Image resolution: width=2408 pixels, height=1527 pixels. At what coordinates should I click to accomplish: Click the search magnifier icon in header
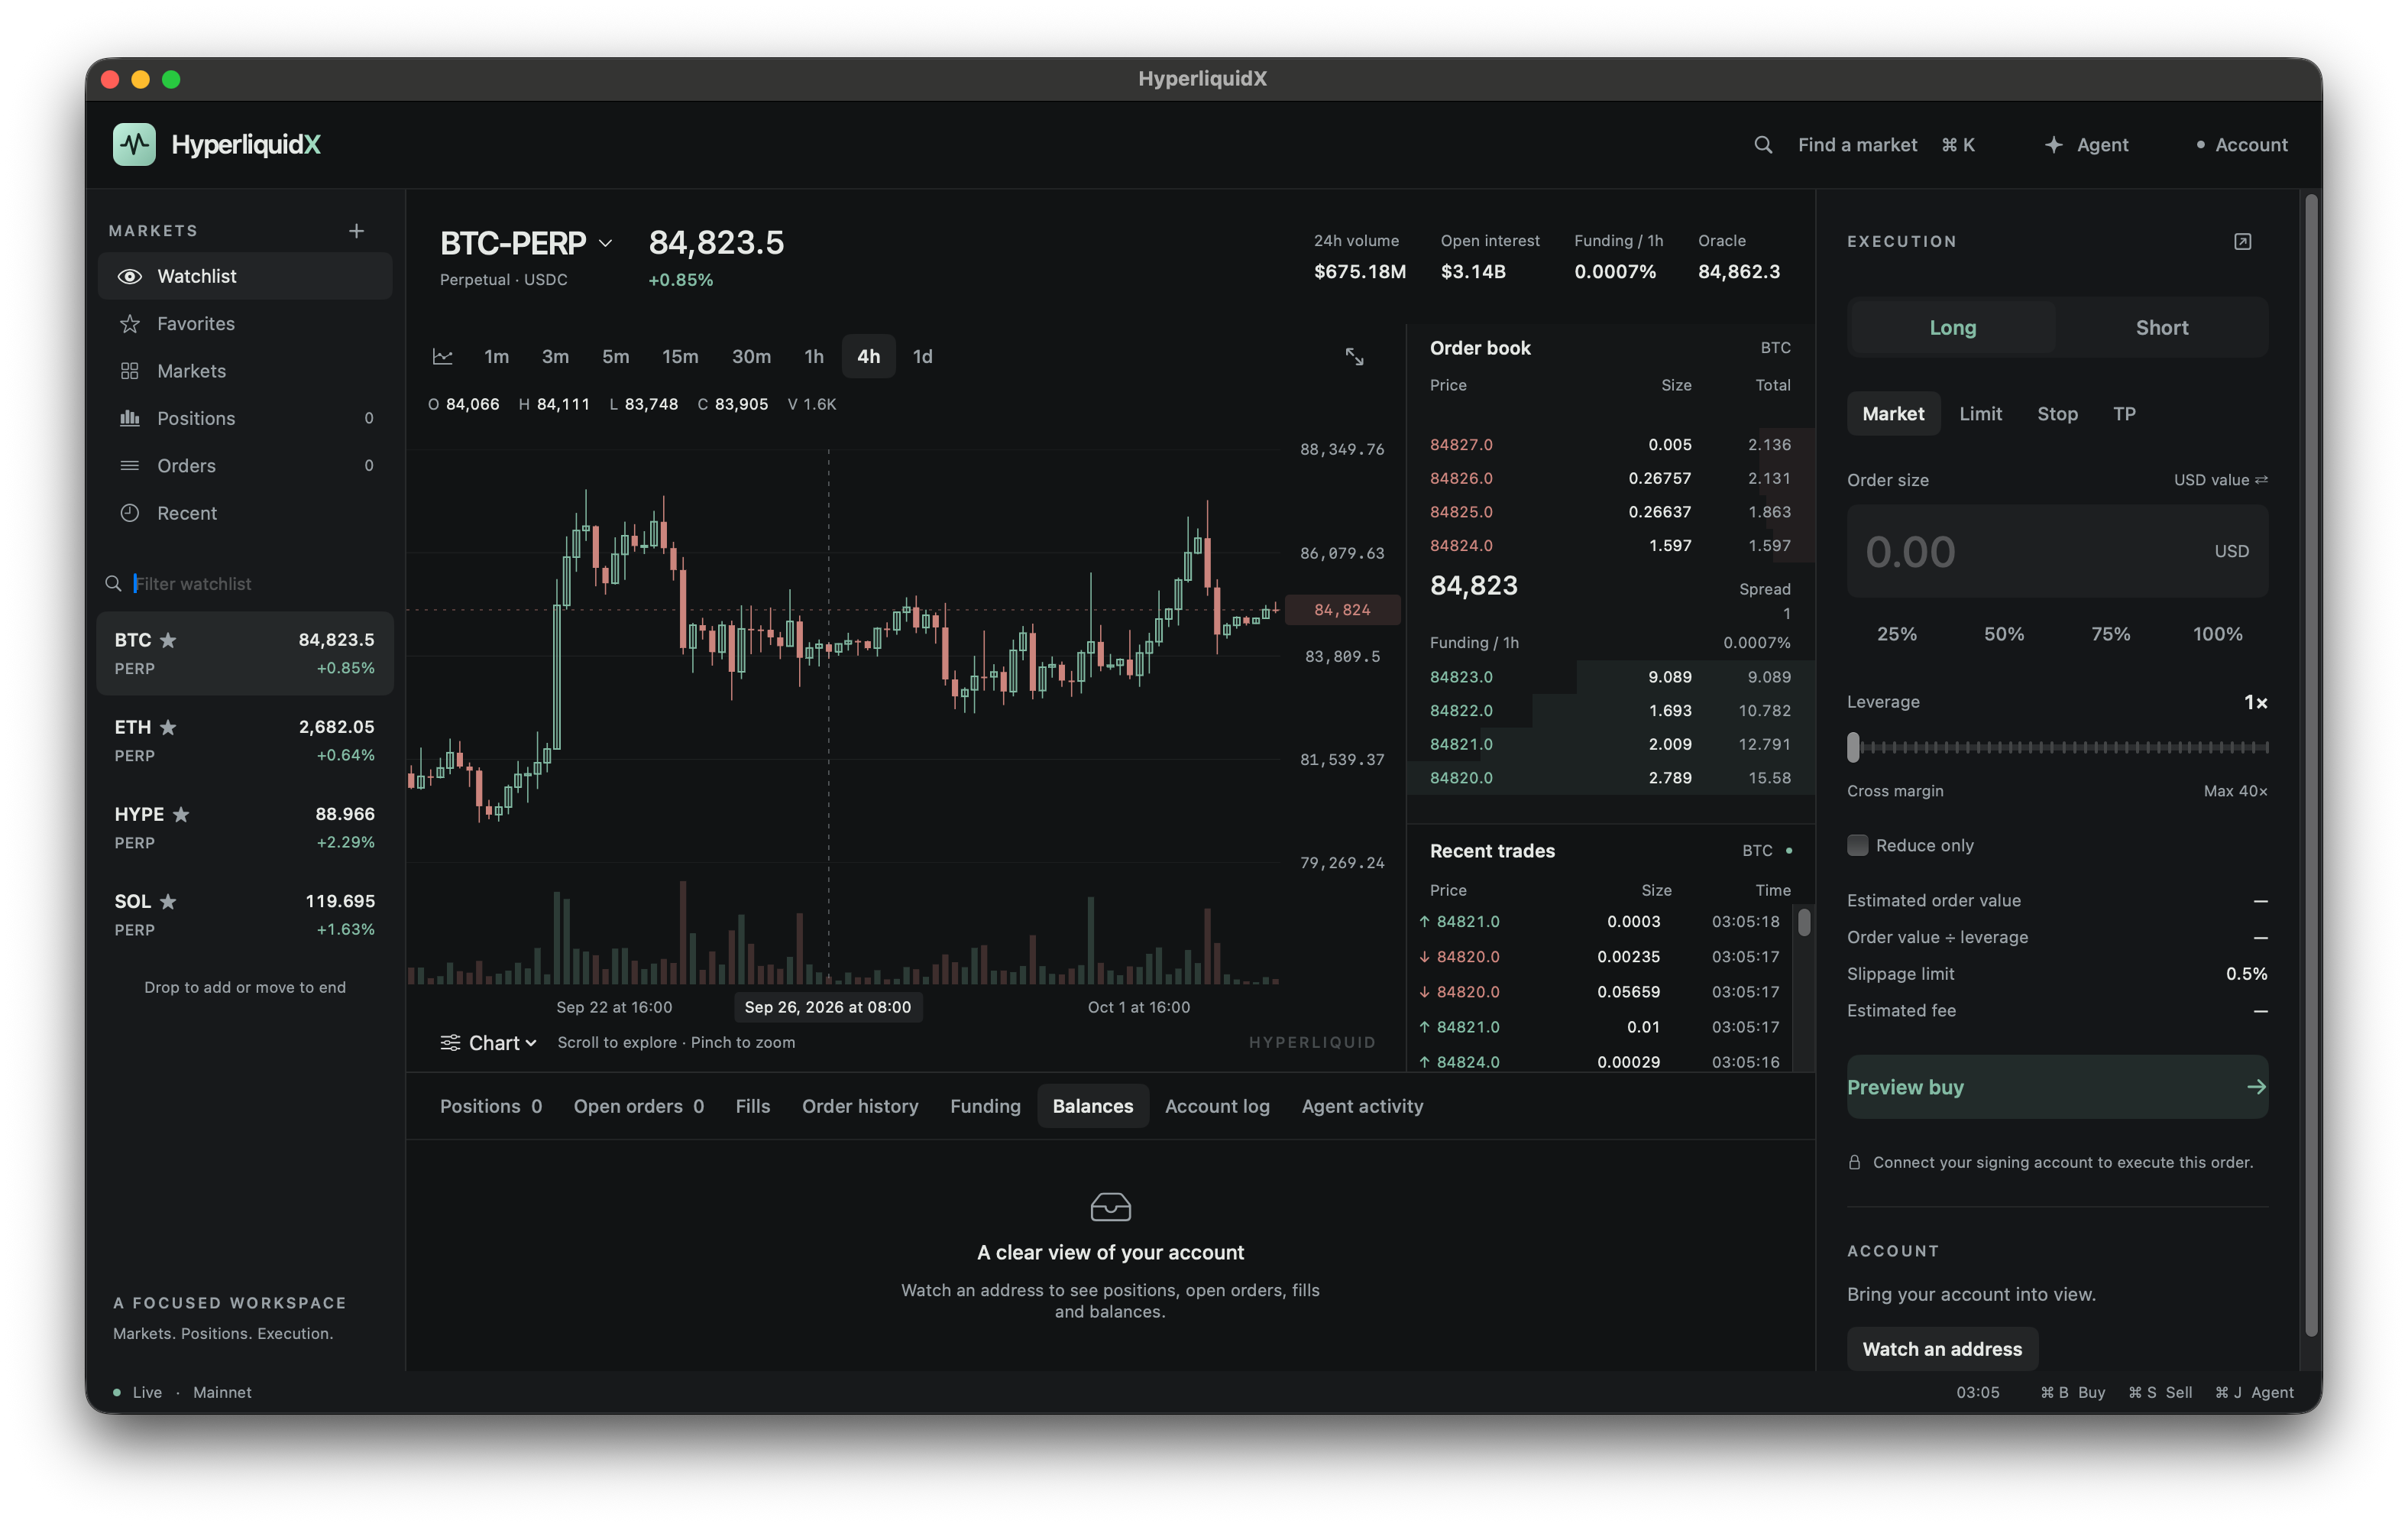[x=1763, y=145]
